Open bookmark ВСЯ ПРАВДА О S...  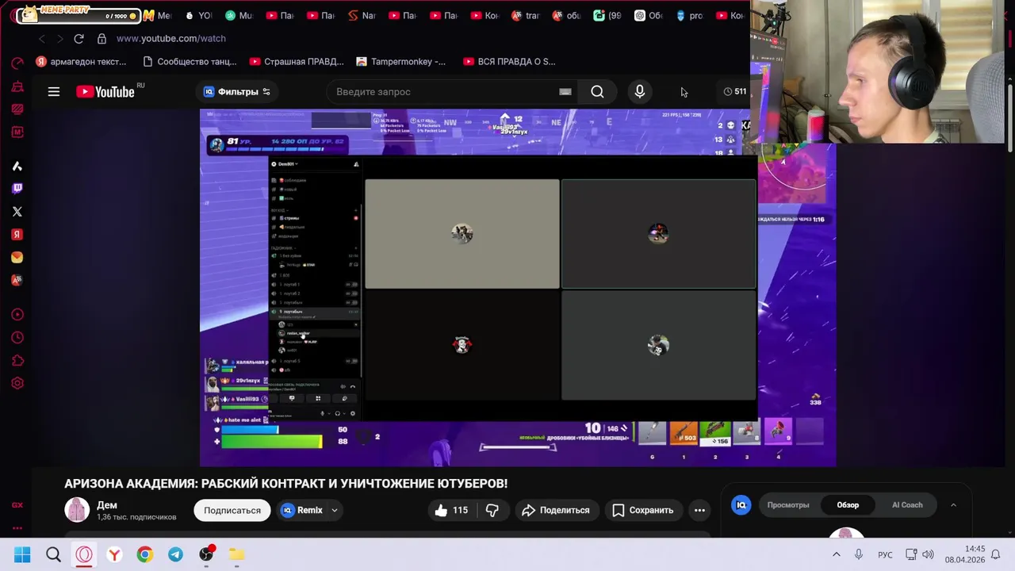tap(509, 61)
